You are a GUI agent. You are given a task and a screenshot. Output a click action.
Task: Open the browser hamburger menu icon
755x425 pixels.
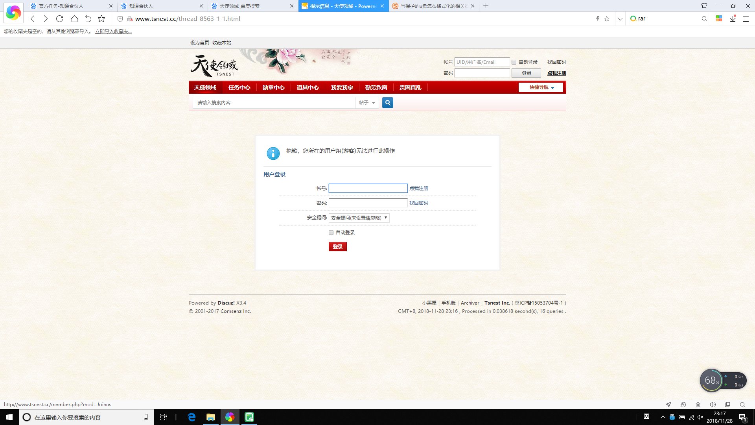pyautogui.click(x=746, y=18)
